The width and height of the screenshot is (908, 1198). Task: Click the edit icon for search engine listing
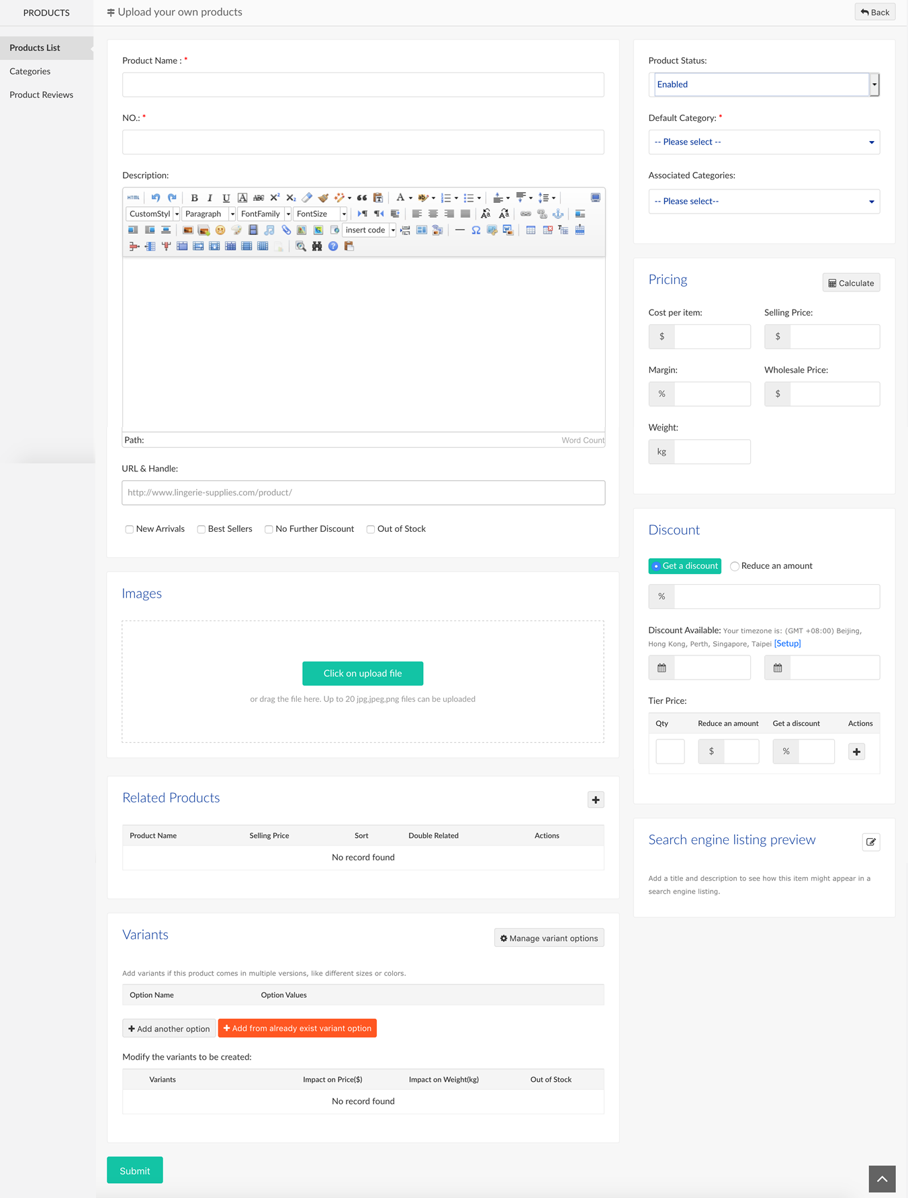pos(870,842)
